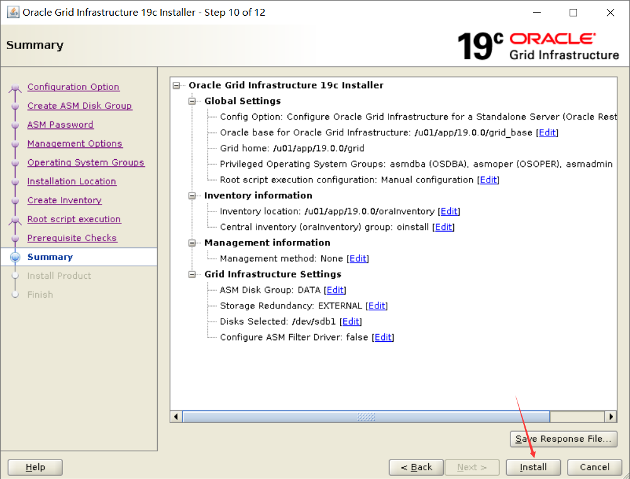630x479 pixels.
Task: Edit the Root script execution configuration
Action: [489, 180]
